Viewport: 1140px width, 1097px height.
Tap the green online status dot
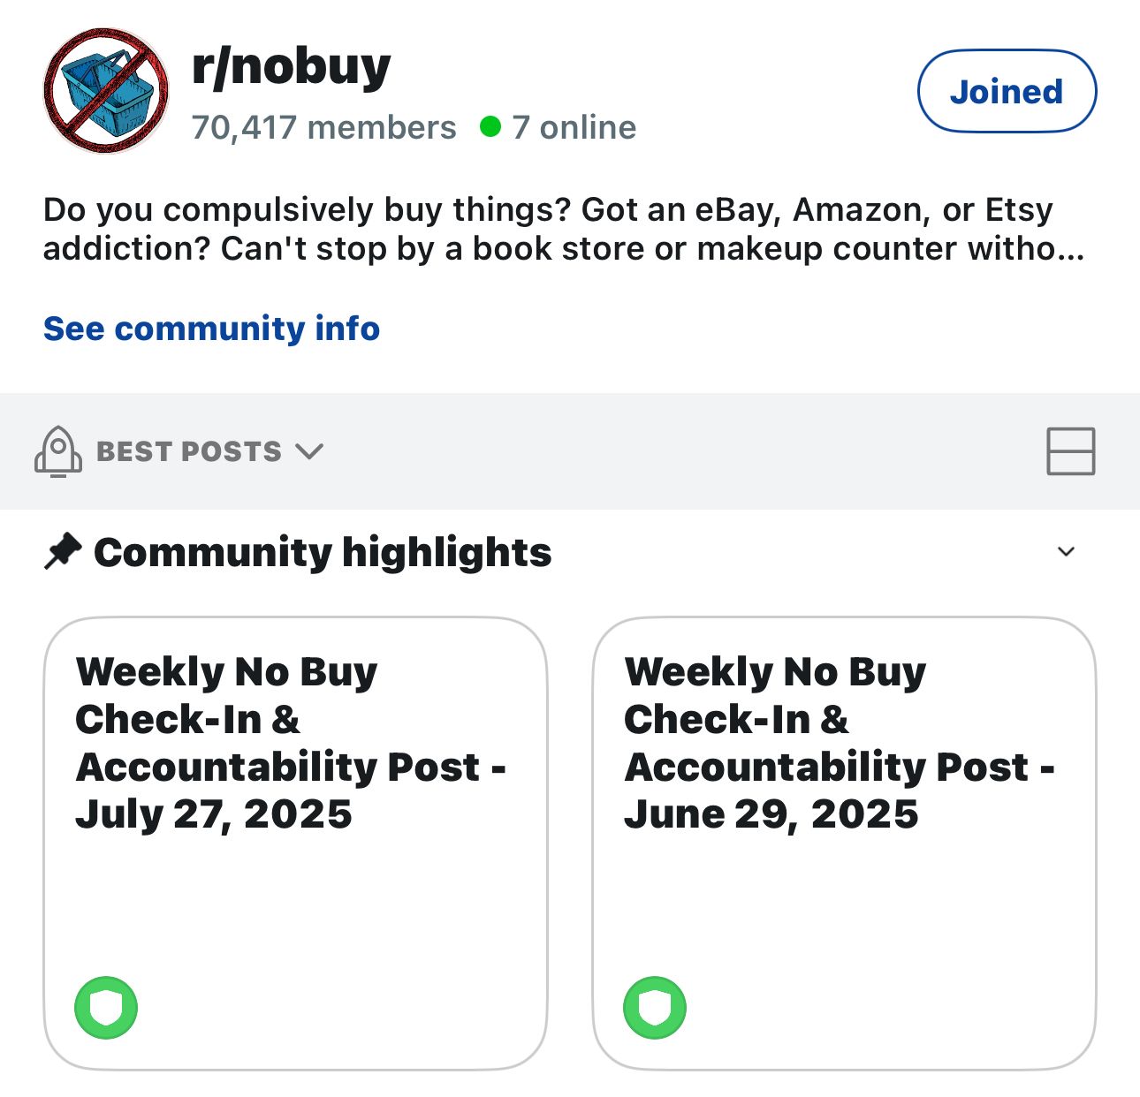[x=490, y=127]
